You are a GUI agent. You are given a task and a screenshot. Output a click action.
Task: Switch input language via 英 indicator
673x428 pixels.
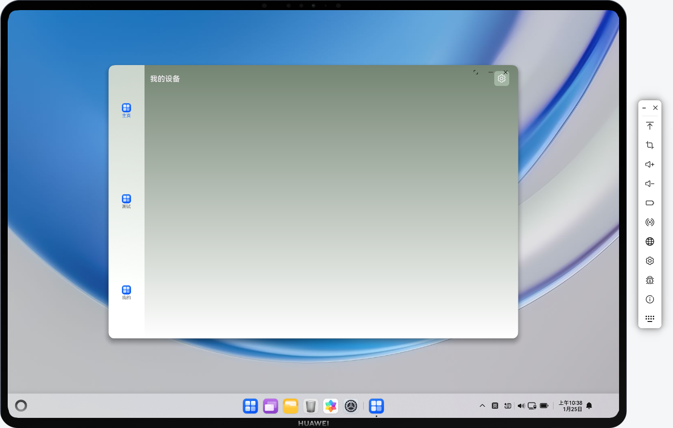pyautogui.click(x=495, y=406)
